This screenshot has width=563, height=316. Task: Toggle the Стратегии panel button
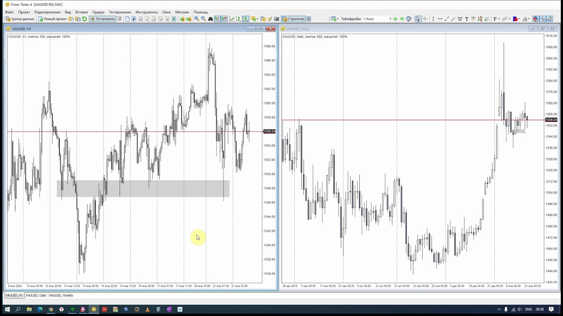pyautogui.click(x=293, y=19)
